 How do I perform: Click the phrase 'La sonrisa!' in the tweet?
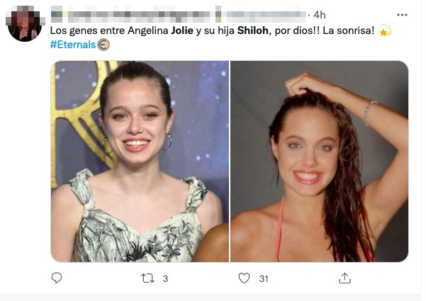[x=350, y=31]
